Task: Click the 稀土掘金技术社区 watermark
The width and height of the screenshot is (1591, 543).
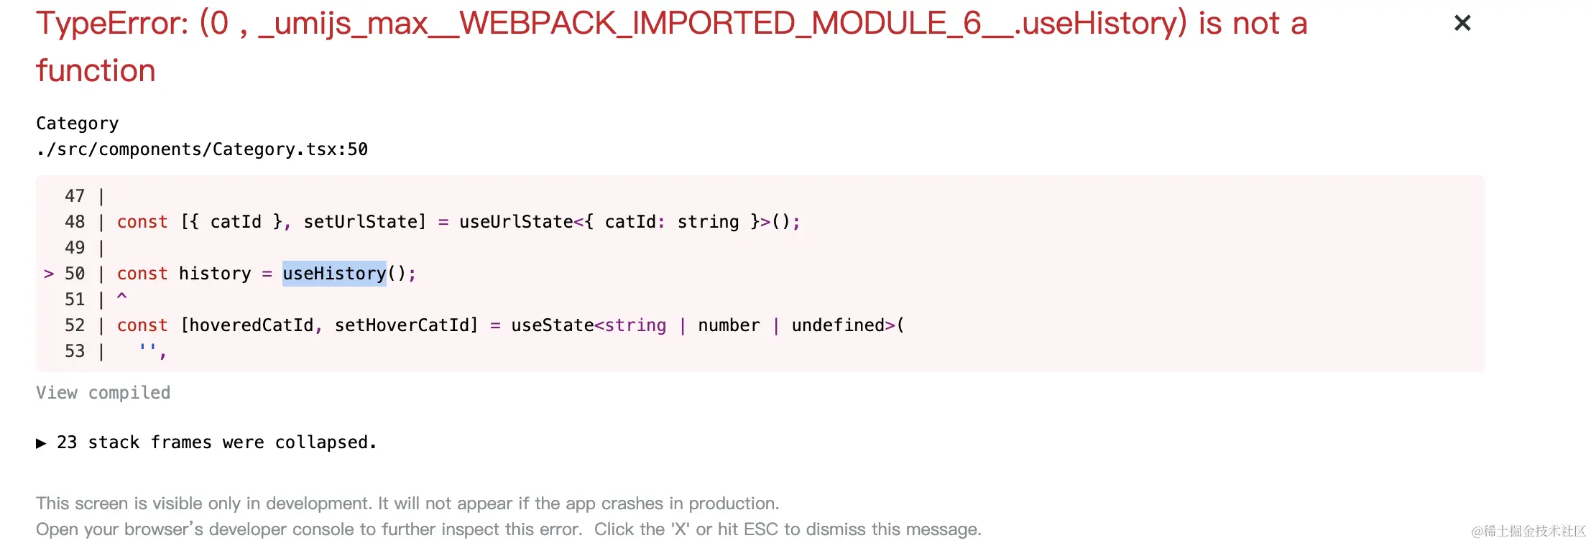Action: tap(1528, 531)
